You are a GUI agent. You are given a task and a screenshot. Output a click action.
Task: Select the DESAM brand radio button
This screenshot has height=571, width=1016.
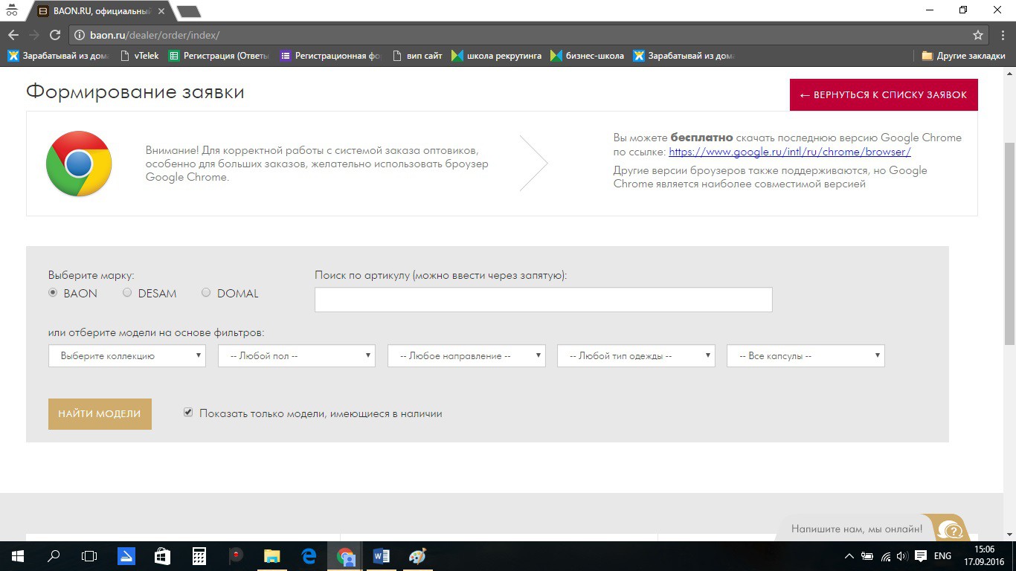[127, 293]
